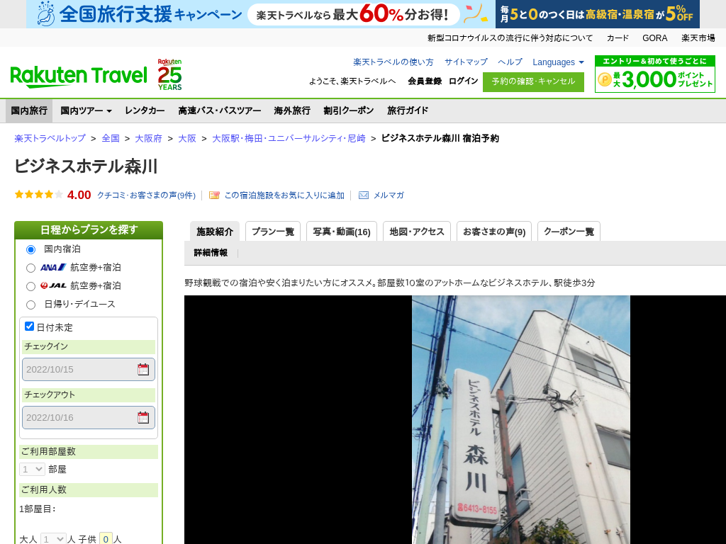Click the favorites icon next to お気に入りに追加
Screen dimensions: 726x544
click(x=214, y=195)
